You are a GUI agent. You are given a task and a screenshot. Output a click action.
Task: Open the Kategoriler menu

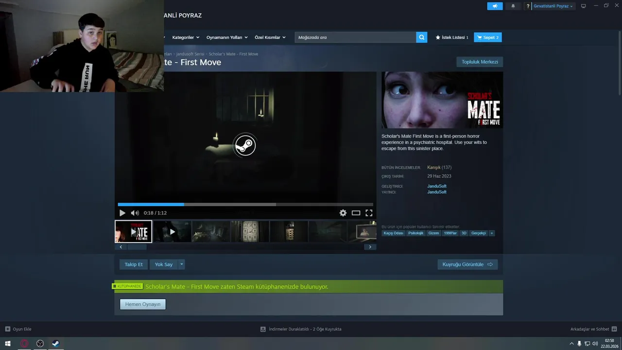pyautogui.click(x=185, y=37)
